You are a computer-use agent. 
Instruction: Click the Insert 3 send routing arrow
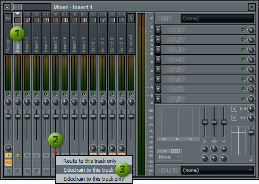click(36, 155)
